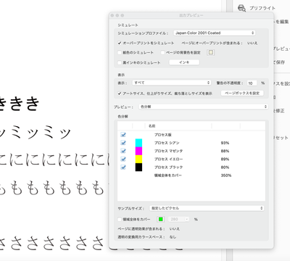This screenshot has width=290, height=261.
Task: Enable the simulate black ink checkbox
Action: pos(120,62)
